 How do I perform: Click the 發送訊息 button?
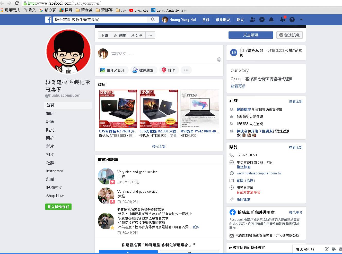coord(290,35)
